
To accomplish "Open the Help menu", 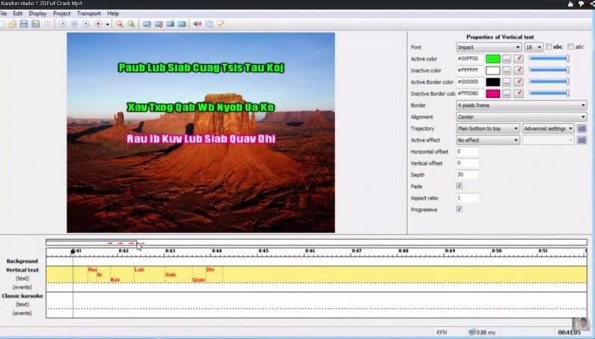I will [113, 13].
